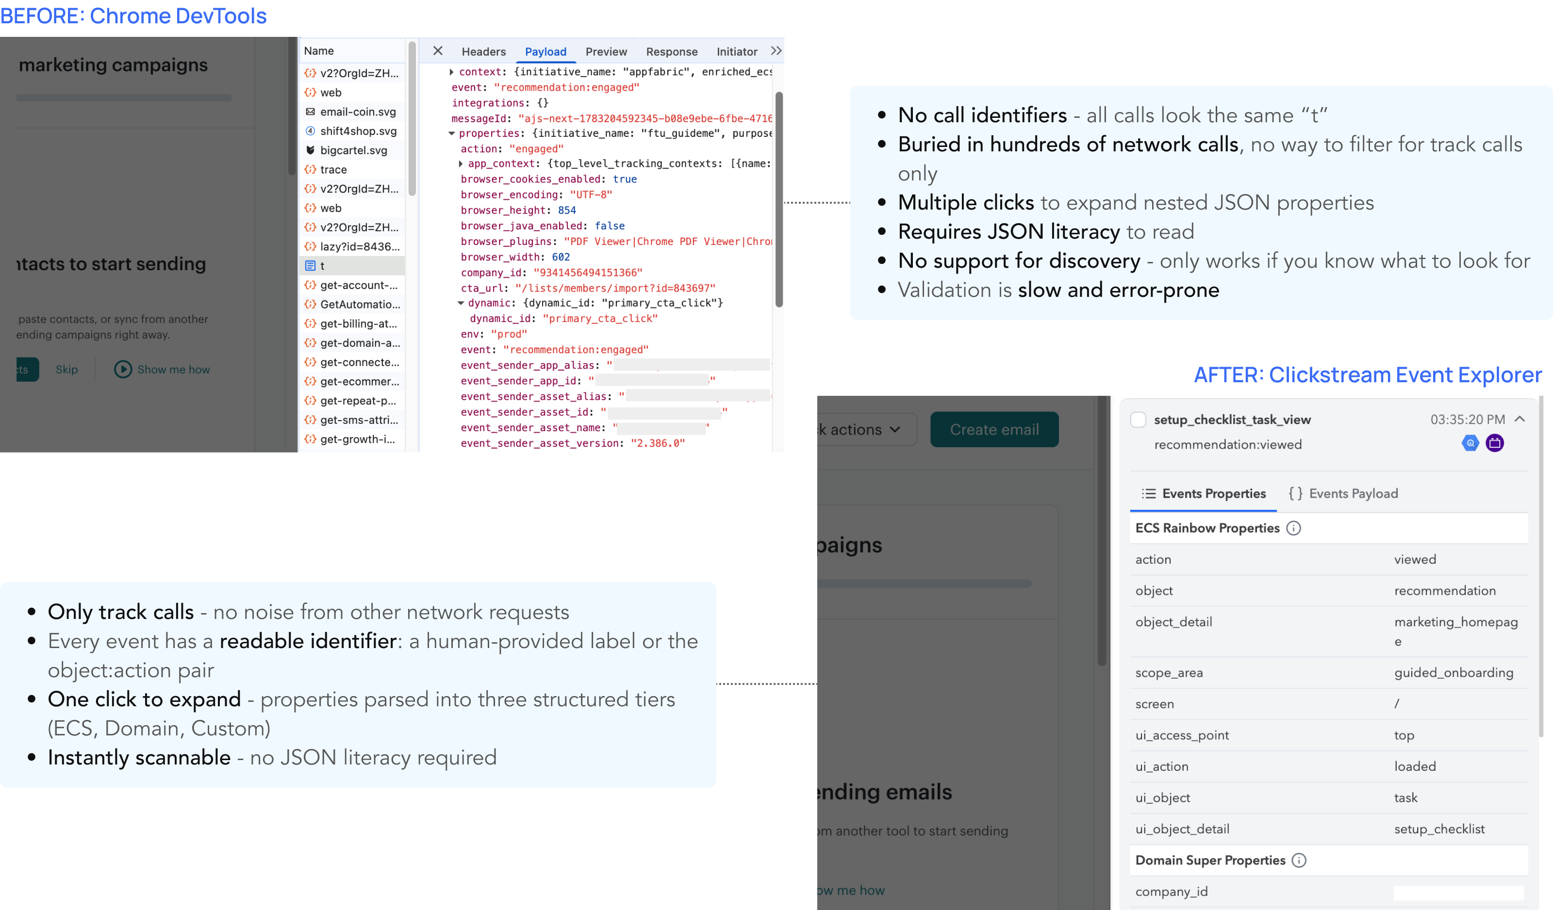Click the blue hexagon BigQuery icon

(1470, 443)
